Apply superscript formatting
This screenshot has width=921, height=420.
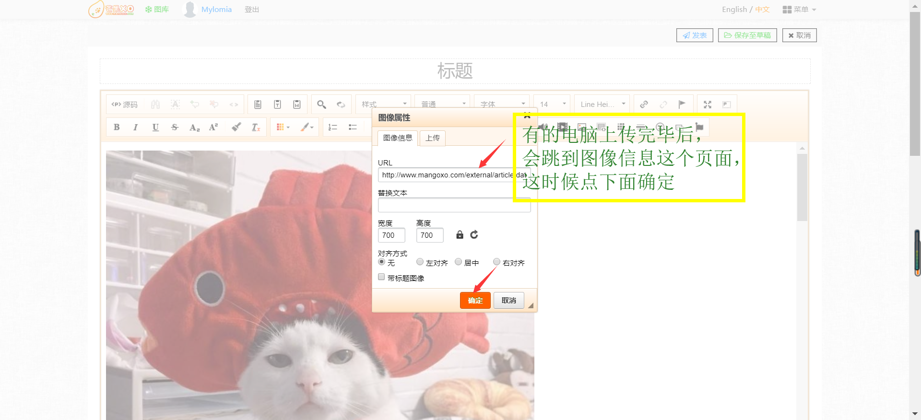click(213, 127)
